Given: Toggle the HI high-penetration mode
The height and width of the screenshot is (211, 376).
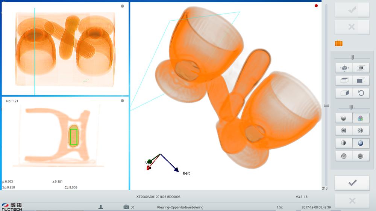Looking at the screenshot, I should (361, 156).
